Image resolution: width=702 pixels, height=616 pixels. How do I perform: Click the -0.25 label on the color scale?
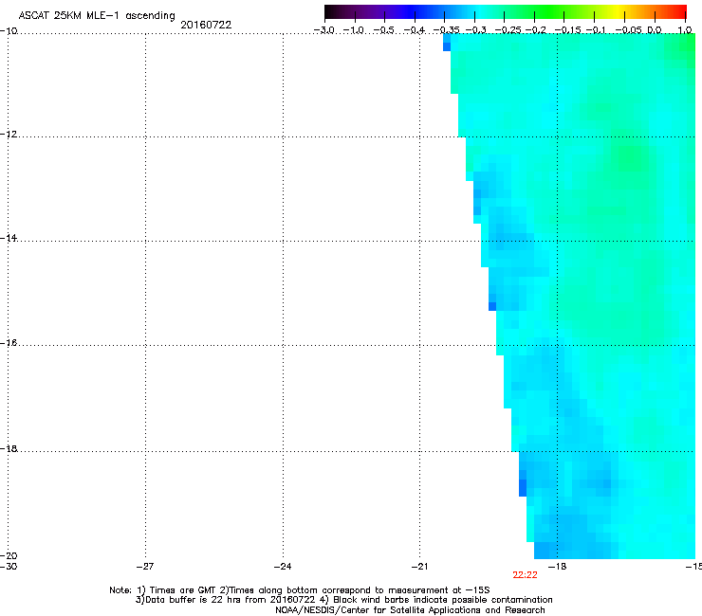[508, 30]
